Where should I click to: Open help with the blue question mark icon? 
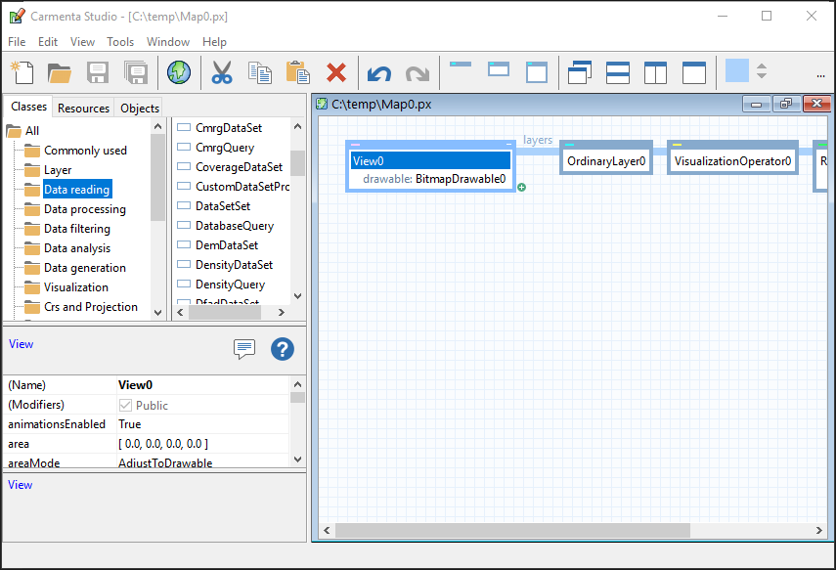pyautogui.click(x=283, y=349)
